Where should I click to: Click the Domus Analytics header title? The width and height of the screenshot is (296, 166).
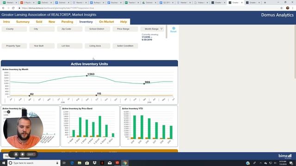tap(277, 15)
